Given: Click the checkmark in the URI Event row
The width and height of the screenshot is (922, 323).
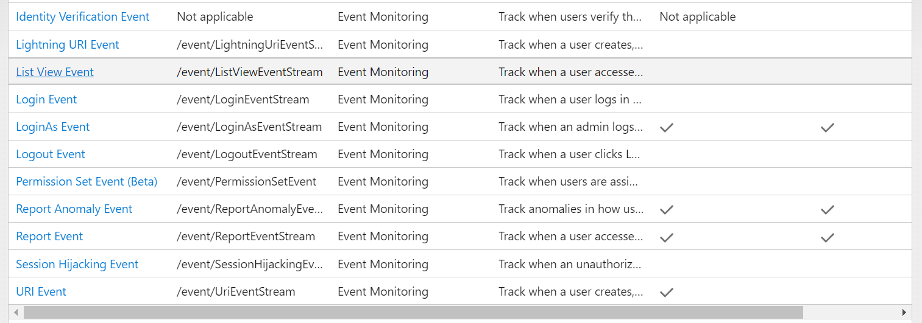Looking at the screenshot, I should (x=667, y=293).
